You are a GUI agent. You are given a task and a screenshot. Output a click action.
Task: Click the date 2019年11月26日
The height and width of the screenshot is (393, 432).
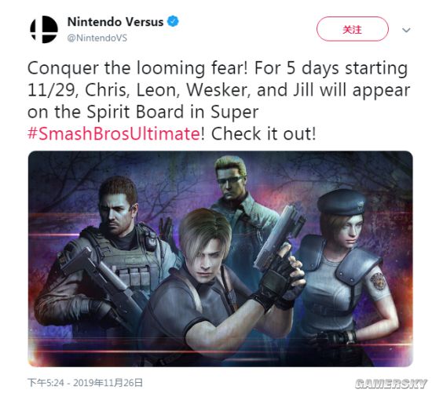point(108,383)
